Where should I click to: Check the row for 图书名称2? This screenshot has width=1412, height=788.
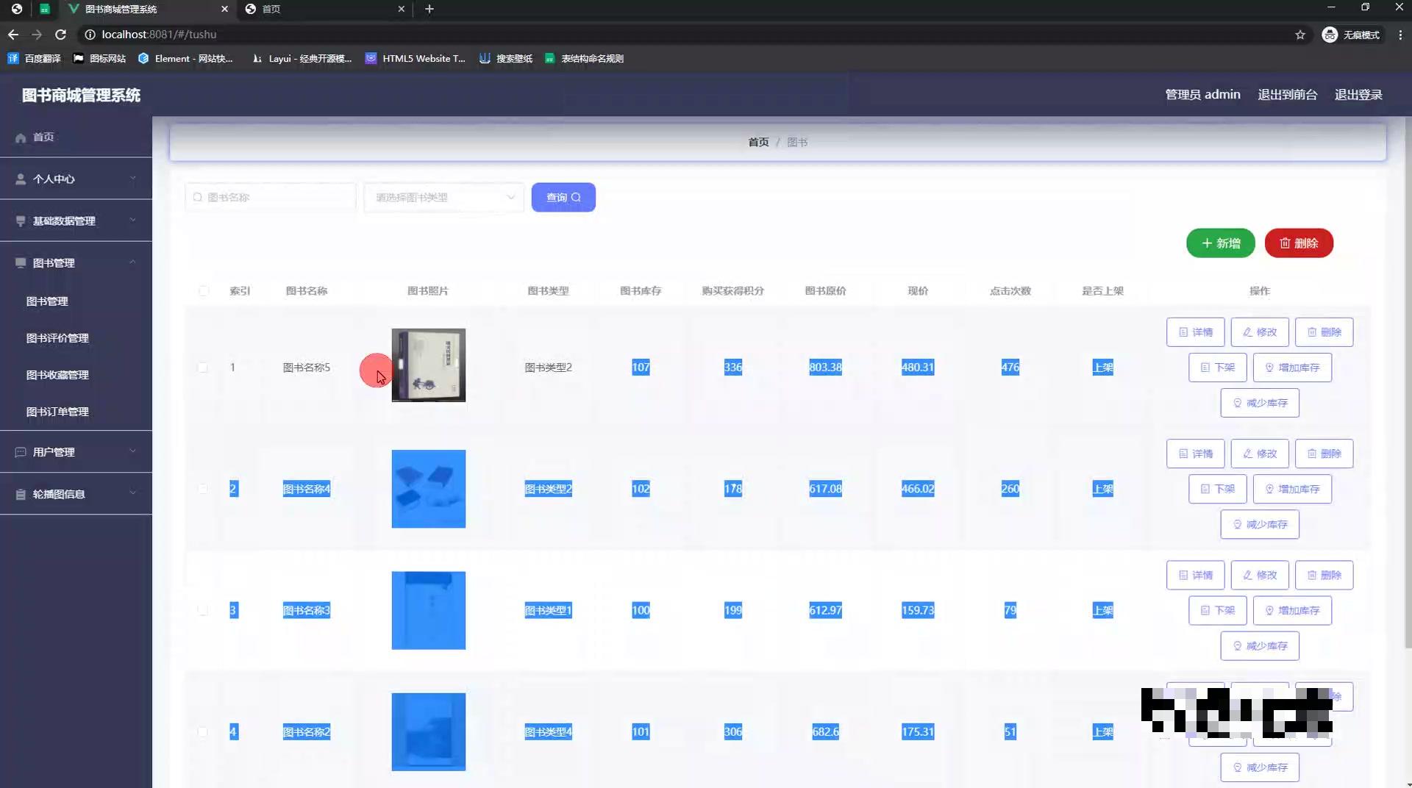tap(202, 732)
